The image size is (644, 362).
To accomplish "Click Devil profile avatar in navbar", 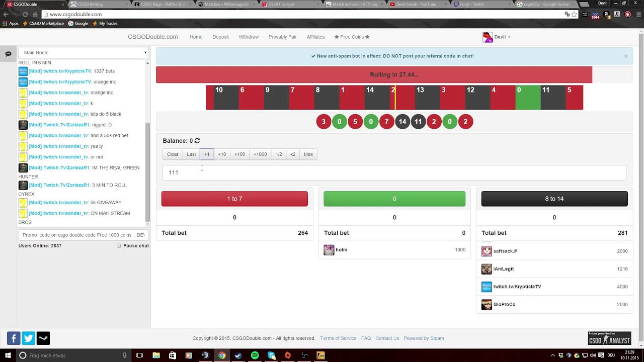I will [488, 37].
